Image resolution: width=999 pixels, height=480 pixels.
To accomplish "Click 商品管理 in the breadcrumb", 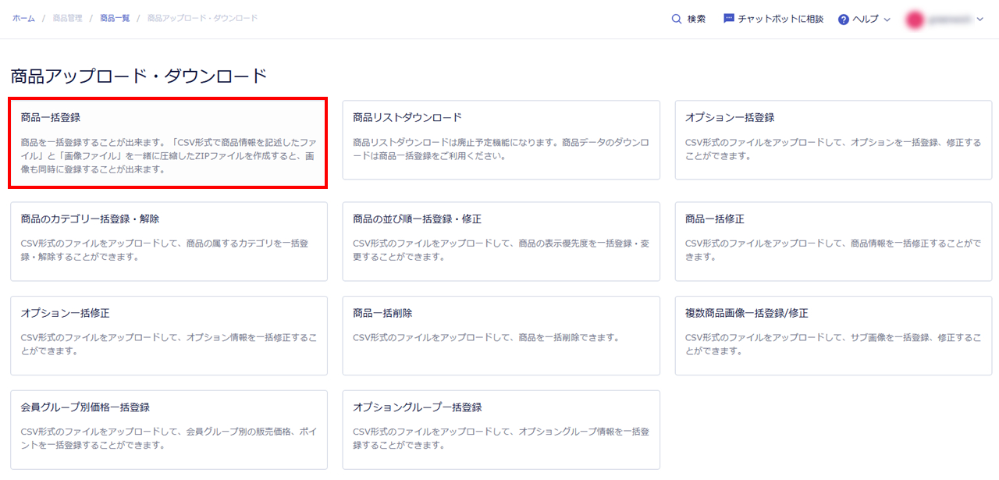I will click(67, 18).
